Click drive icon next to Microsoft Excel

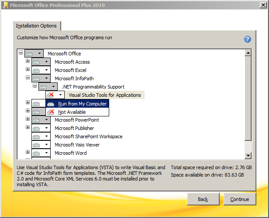pyautogui.click(x=36, y=70)
